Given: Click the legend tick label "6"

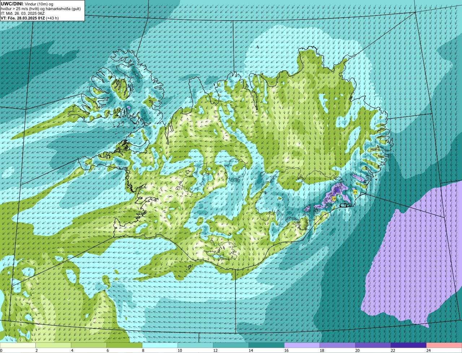Looking at the screenshot, I should [107, 350].
